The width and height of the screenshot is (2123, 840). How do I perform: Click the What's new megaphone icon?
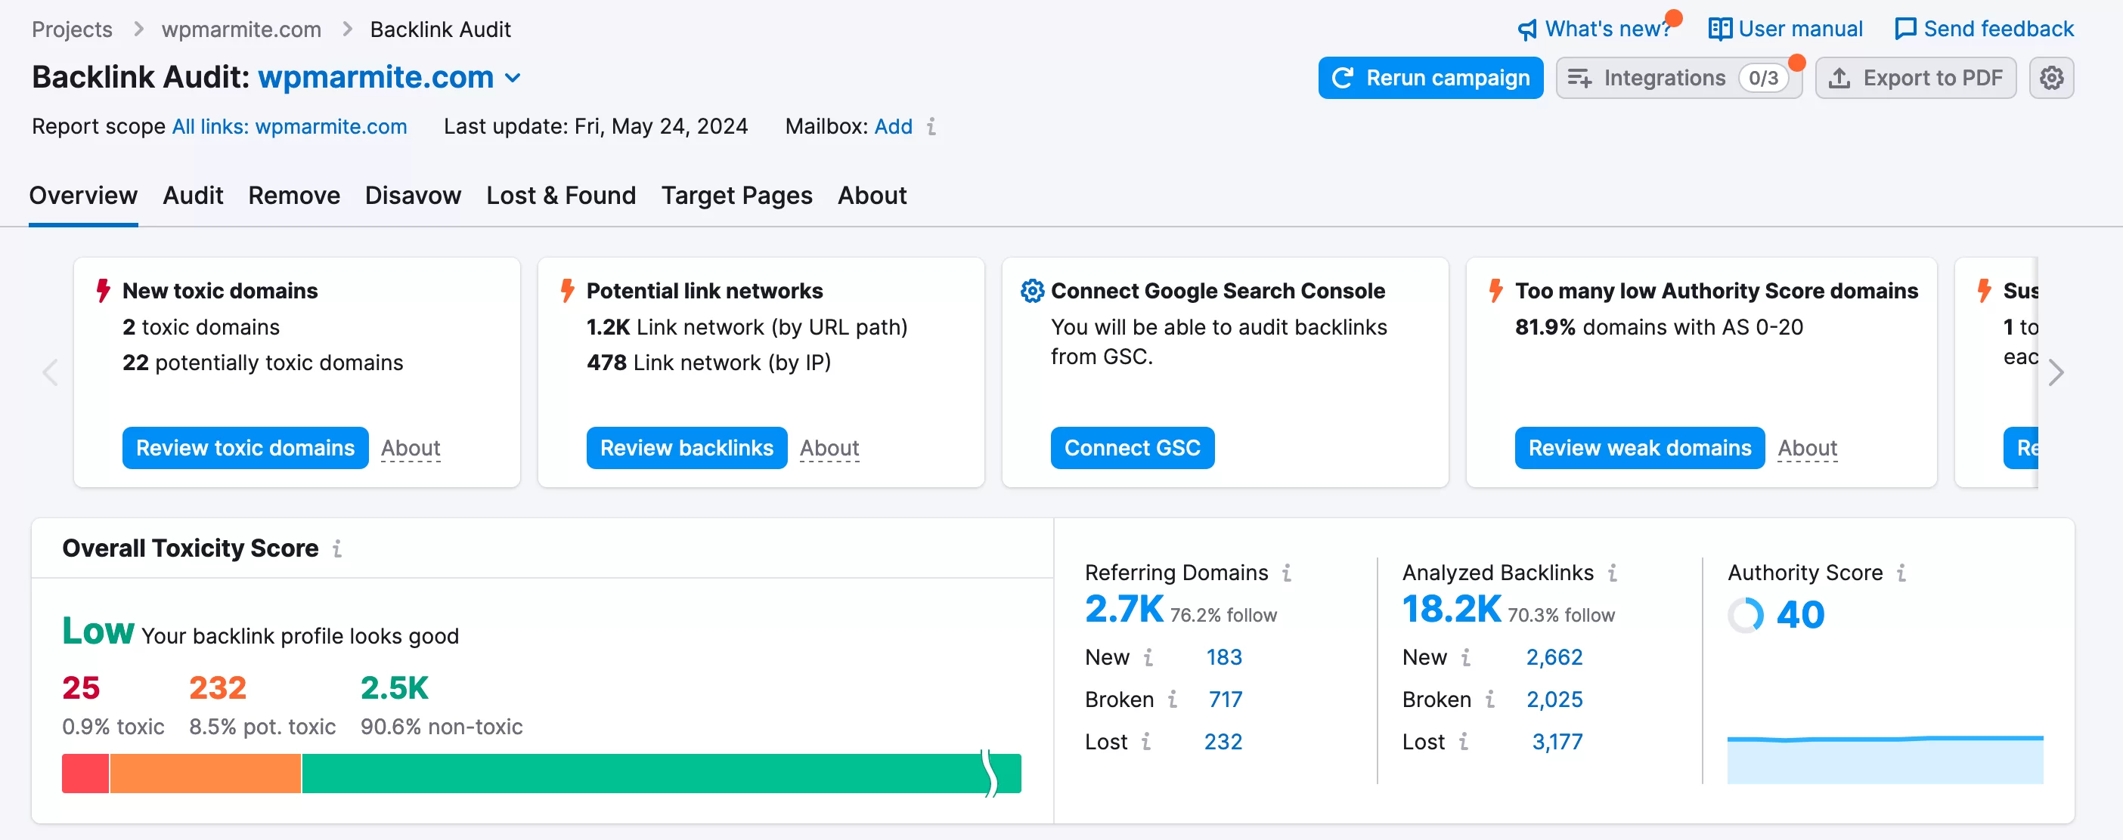[1524, 27]
